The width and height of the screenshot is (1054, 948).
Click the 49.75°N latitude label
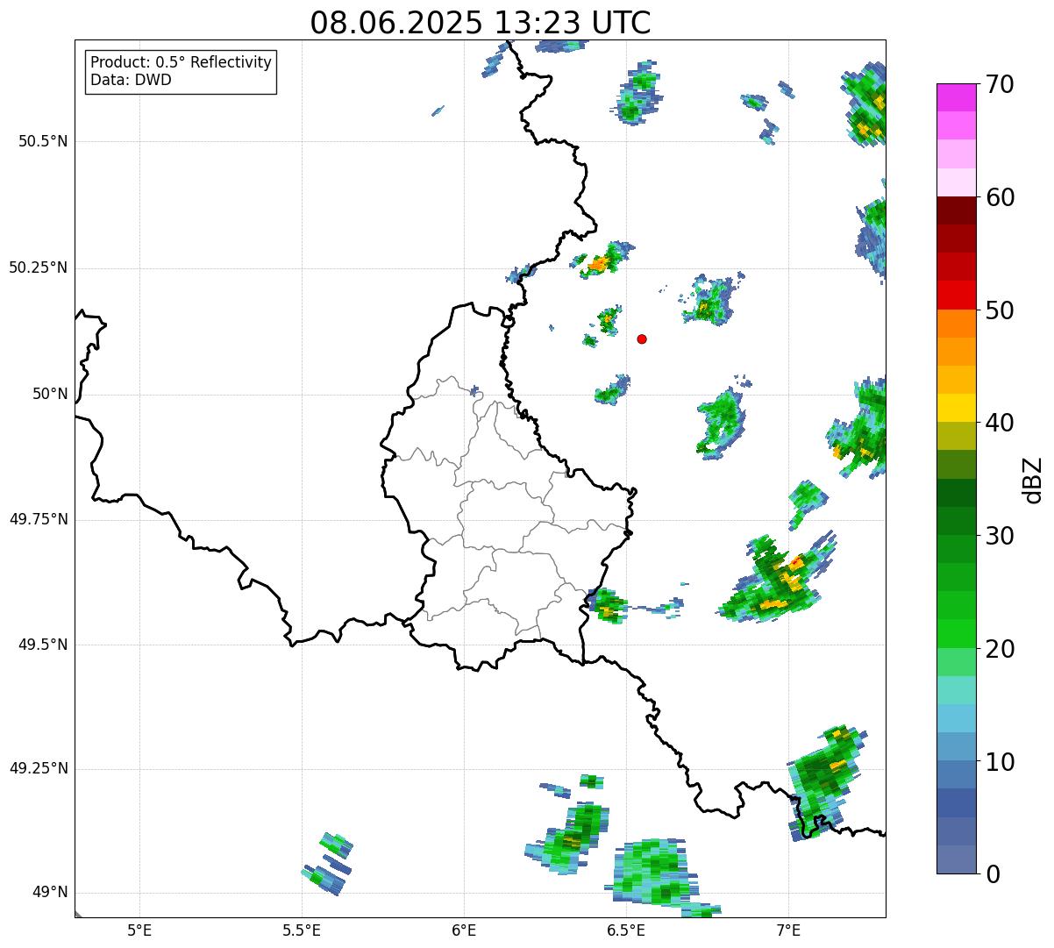point(39,519)
